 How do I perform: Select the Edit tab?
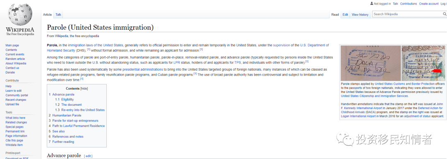(x=345, y=14)
